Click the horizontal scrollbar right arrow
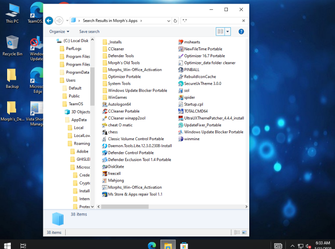 pos(246,207)
